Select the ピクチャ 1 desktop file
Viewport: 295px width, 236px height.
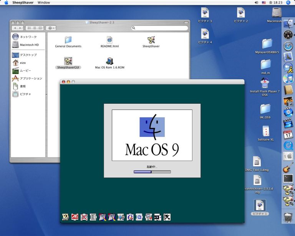coord(260,206)
